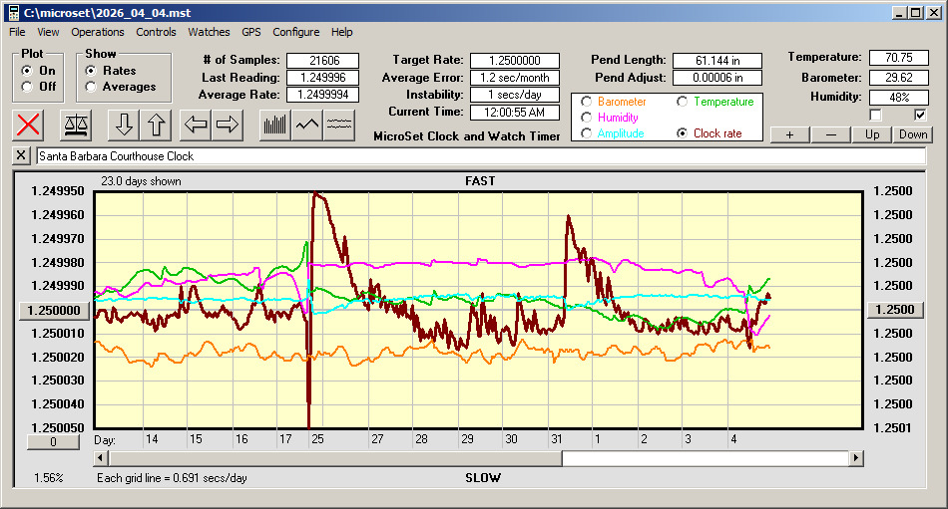Select the zigzag line graph icon
The image size is (948, 509).
307,125
